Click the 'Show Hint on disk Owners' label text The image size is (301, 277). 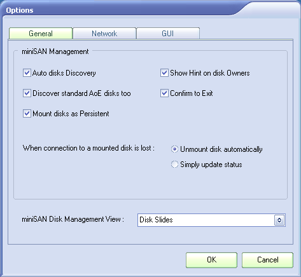(x=210, y=73)
